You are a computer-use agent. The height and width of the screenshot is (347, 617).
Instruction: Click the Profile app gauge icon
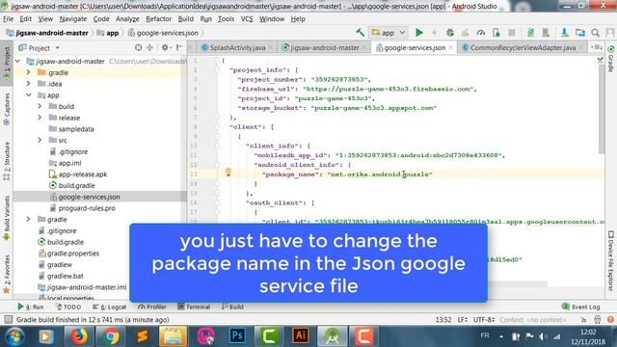(480, 33)
